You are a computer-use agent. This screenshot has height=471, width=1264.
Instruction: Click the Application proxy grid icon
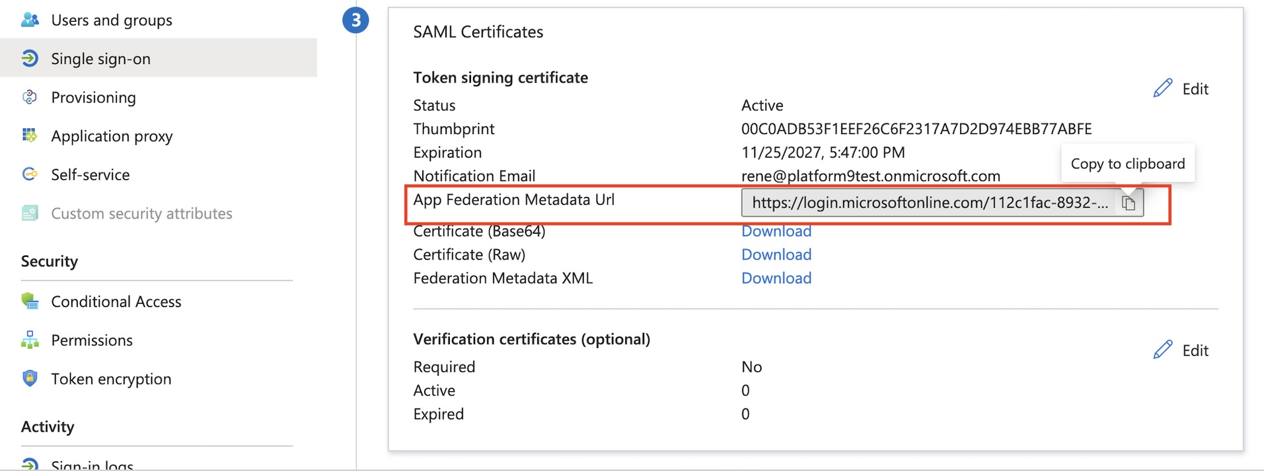click(x=30, y=136)
